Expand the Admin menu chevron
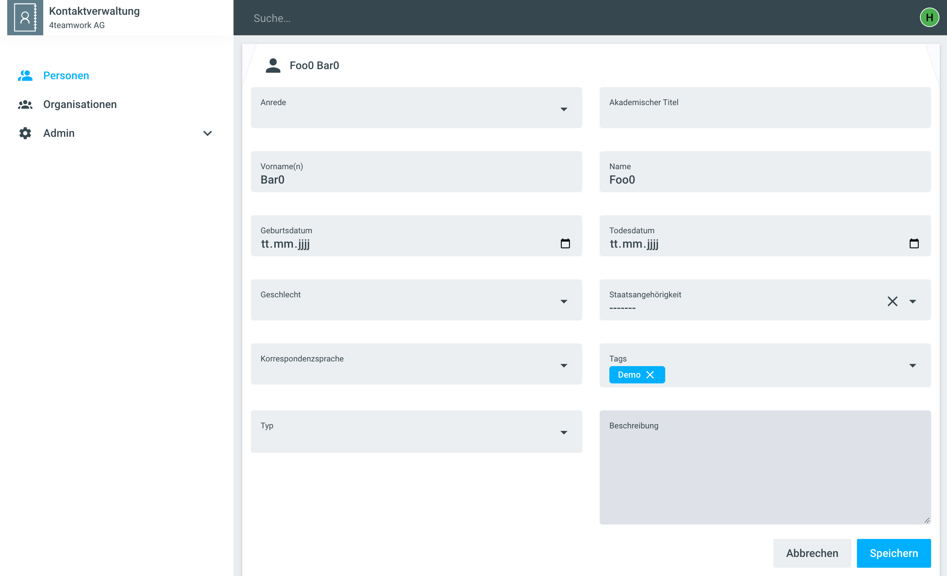 click(x=207, y=133)
